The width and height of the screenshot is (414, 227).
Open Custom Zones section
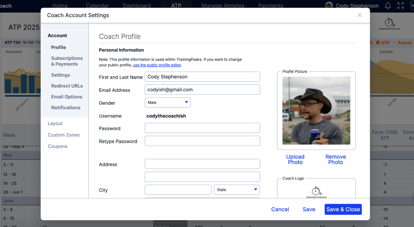tap(64, 135)
